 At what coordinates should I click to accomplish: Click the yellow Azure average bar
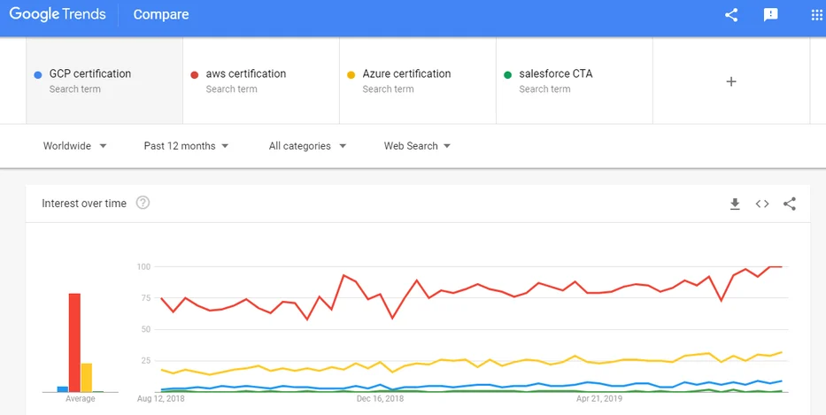click(x=87, y=378)
